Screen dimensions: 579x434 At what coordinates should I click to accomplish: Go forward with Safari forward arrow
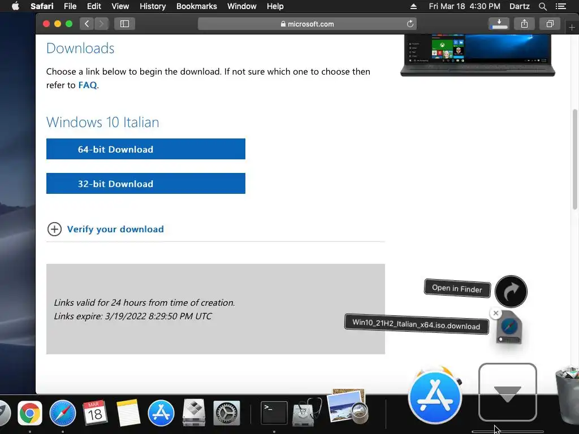[x=101, y=24]
